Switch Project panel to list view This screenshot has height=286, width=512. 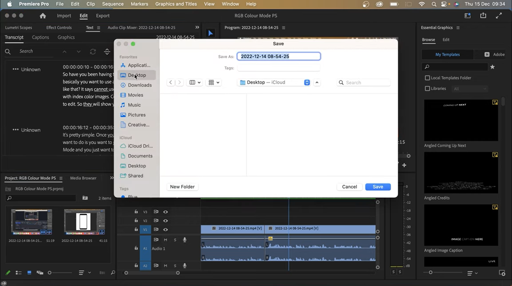click(18, 273)
